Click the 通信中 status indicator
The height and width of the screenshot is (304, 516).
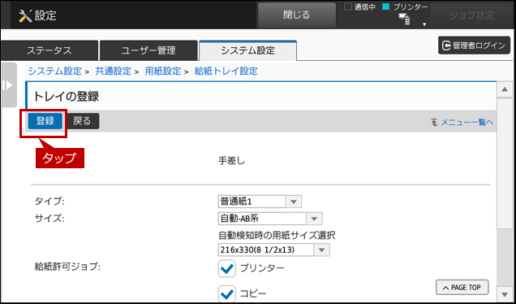[x=359, y=7]
